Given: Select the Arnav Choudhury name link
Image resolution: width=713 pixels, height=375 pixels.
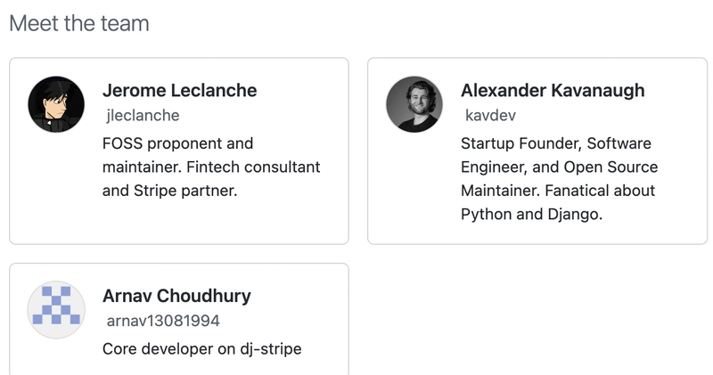Looking at the screenshot, I should tap(176, 297).
